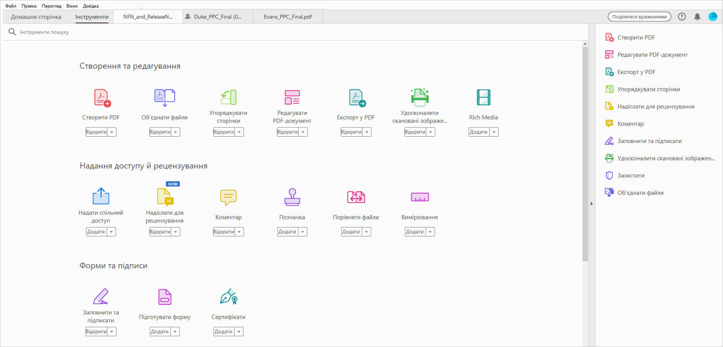Open the Правка menu
Viewport: 723px width, 347px height.
click(29, 6)
